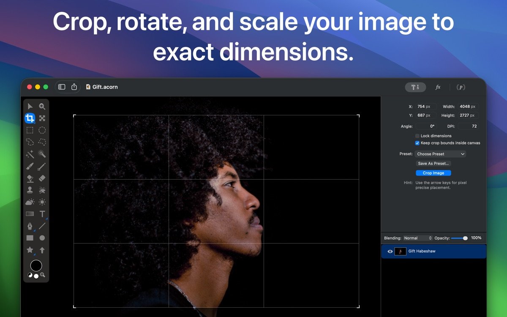The height and width of the screenshot is (317, 507).
Task: Select the Text tool
Action: pos(42,214)
